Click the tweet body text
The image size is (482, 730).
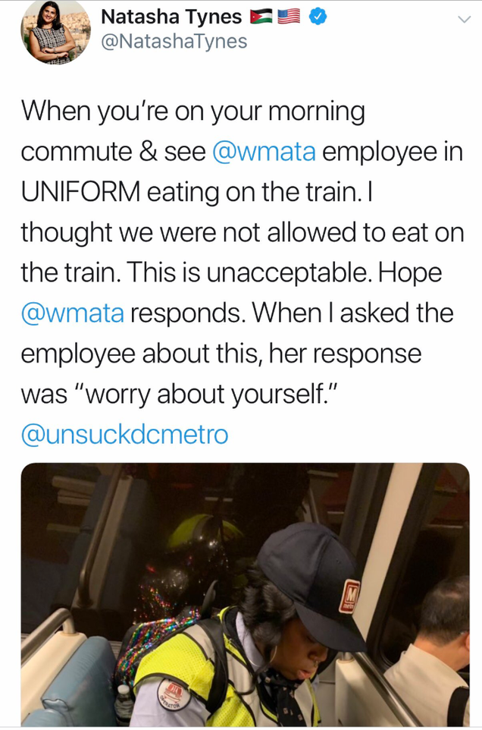click(243, 272)
